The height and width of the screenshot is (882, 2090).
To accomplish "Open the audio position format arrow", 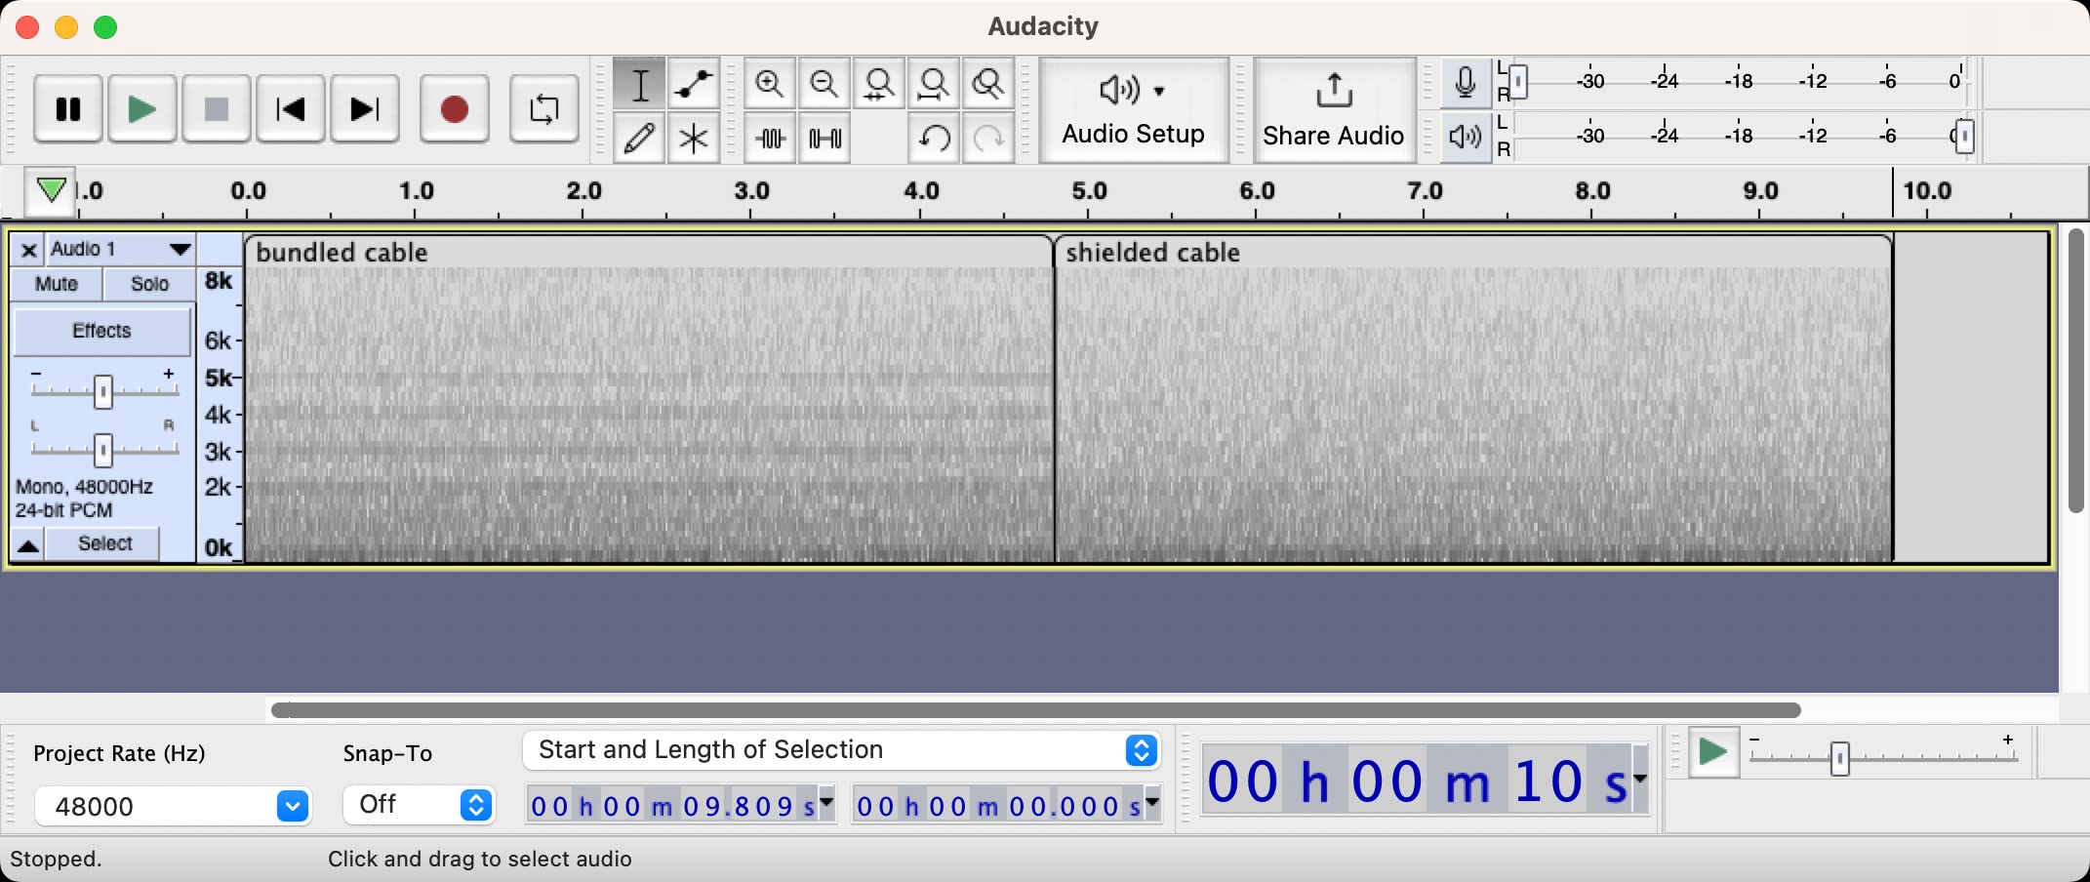I will (x=1640, y=779).
